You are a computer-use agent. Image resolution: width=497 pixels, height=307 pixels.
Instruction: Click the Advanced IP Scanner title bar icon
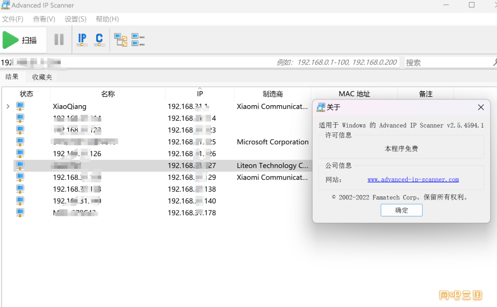(5, 5)
